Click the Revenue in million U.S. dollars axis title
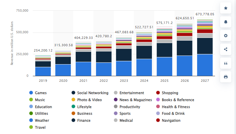Image resolution: width=236 pixels, height=134 pixels. [x=12, y=43]
